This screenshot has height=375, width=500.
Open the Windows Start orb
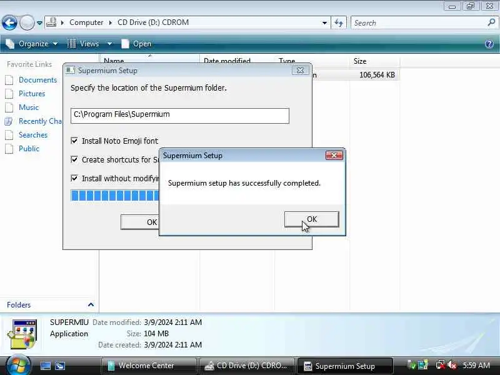(18, 366)
